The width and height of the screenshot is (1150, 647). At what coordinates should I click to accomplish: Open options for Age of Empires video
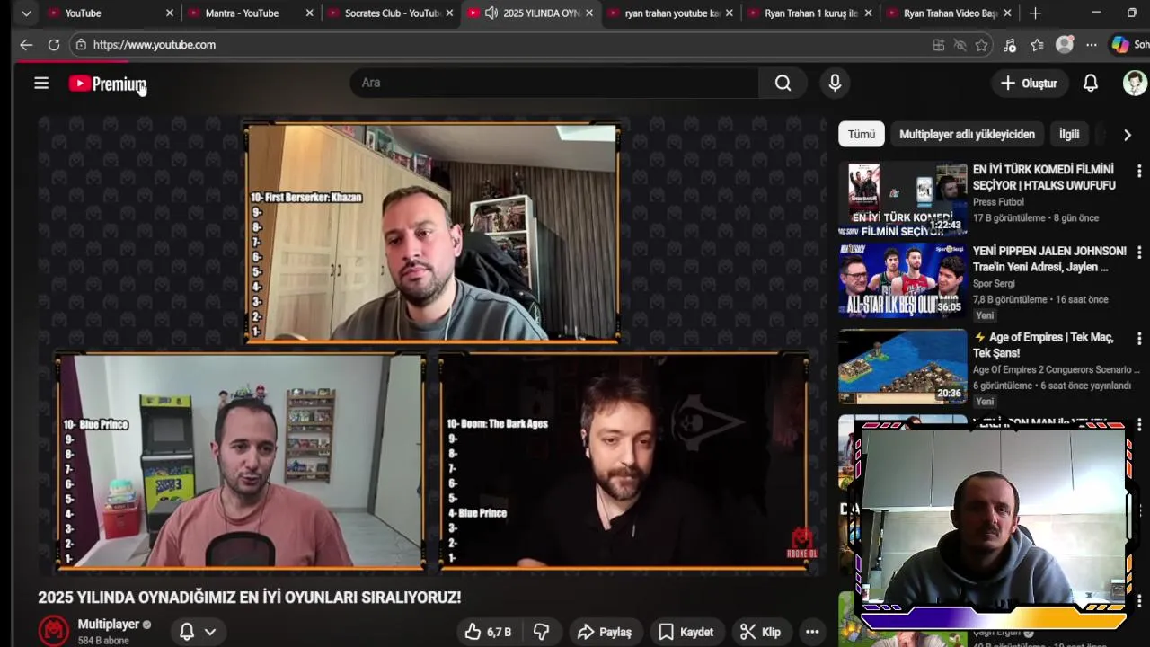point(1139,339)
